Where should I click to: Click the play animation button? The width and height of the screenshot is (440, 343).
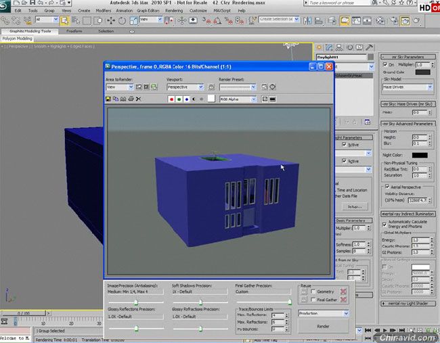pyautogui.click(x=385, y=330)
